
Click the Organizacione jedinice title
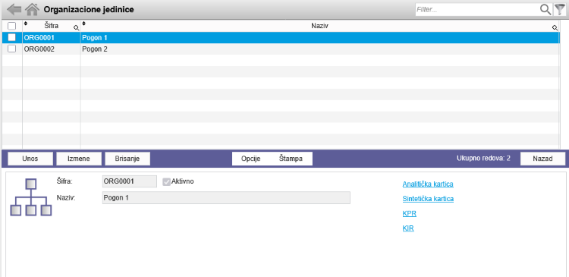pyautogui.click(x=89, y=10)
